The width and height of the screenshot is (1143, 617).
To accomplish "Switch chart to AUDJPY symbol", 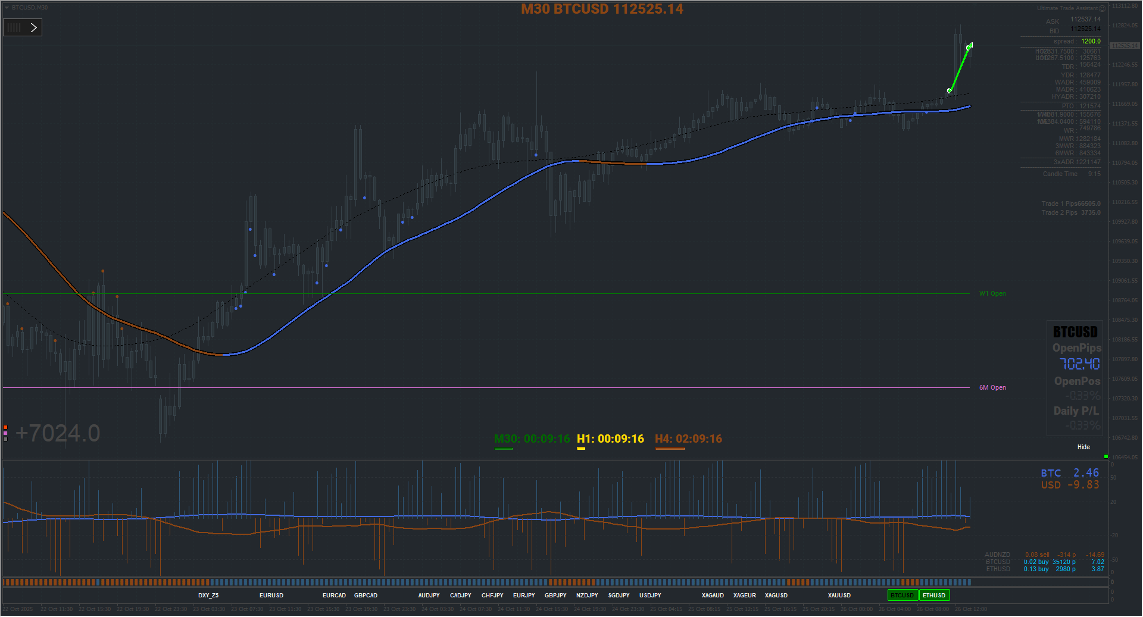I will pos(429,595).
